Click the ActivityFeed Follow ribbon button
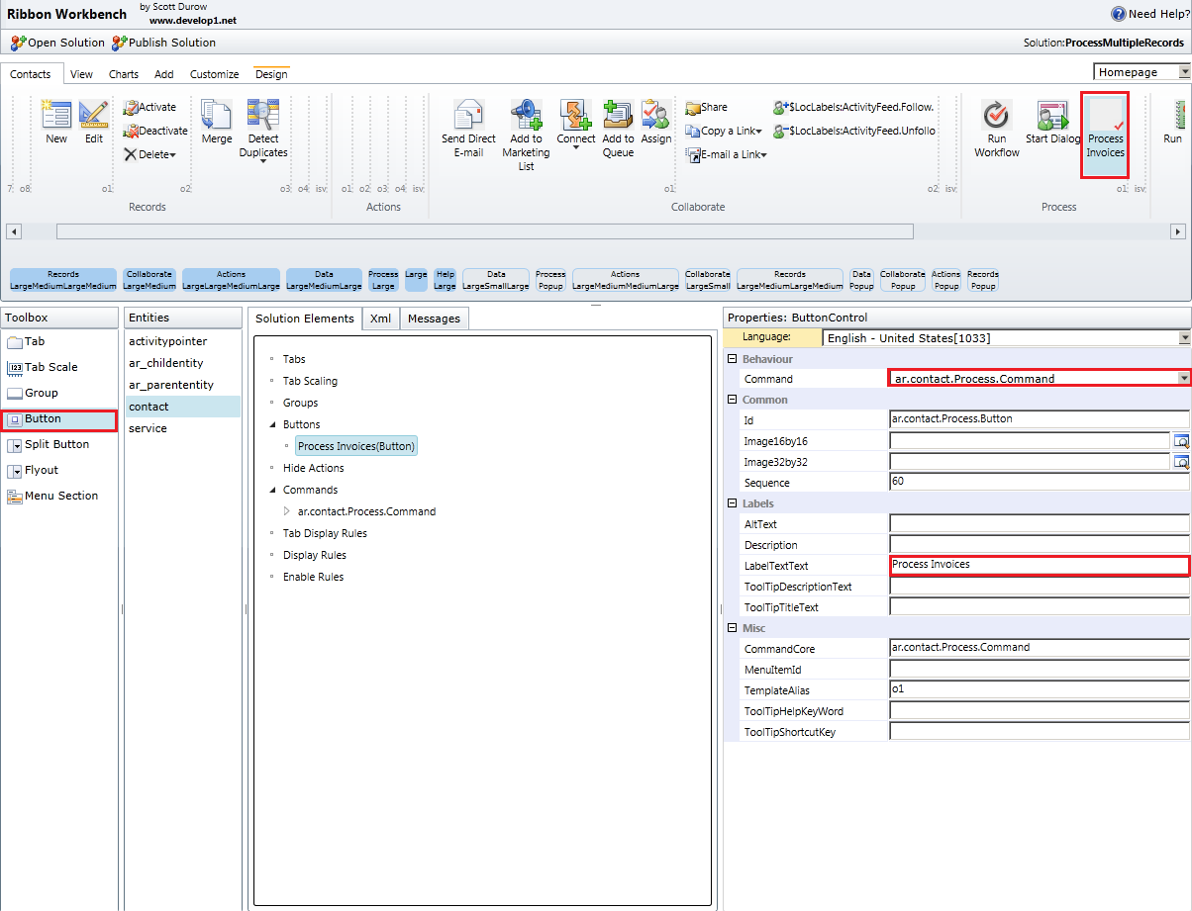Screen dimensions: 1192x911 [853, 107]
